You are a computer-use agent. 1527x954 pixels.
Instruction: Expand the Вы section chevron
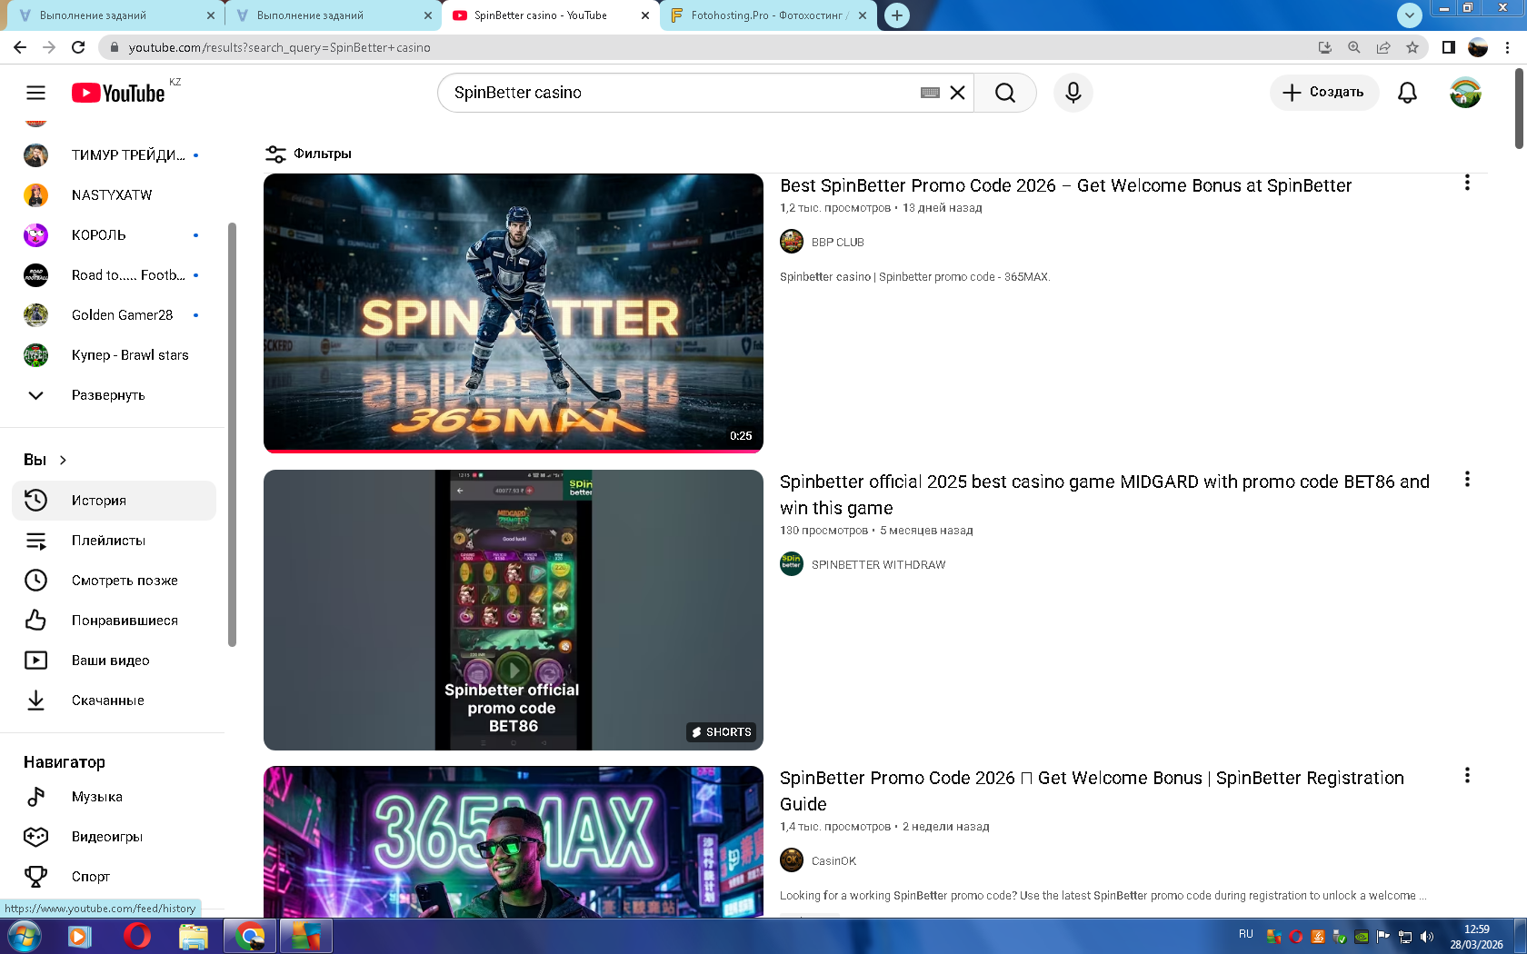pos(63,460)
